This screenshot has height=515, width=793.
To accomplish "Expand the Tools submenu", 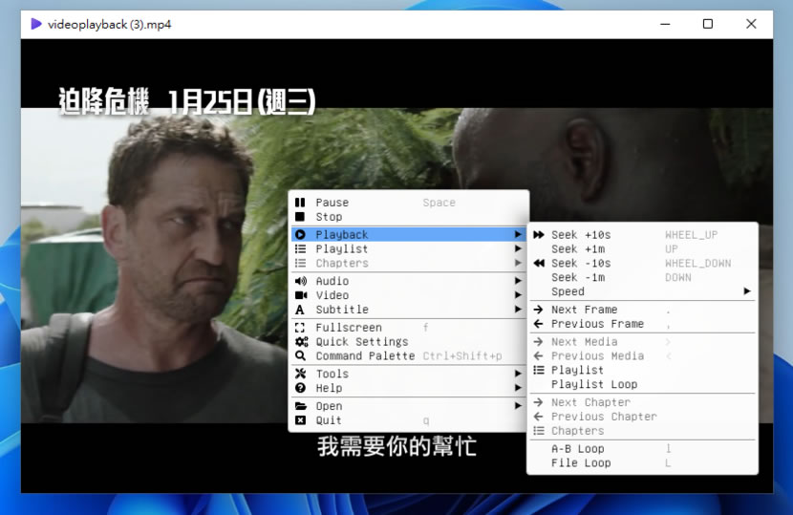I will (x=332, y=374).
